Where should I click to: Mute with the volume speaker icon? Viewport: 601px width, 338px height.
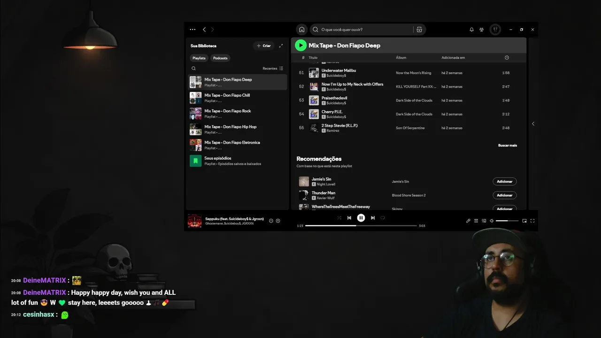pyautogui.click(x=492, y=221)
